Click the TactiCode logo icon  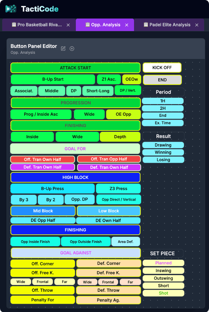click(11, 9)
